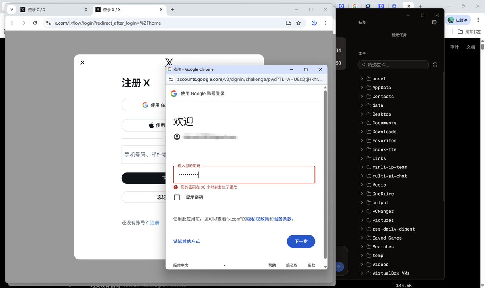The image size is (485, 288).
Task: Open the 隐私权政策 link for x.com
Action: tap(258, 219)
